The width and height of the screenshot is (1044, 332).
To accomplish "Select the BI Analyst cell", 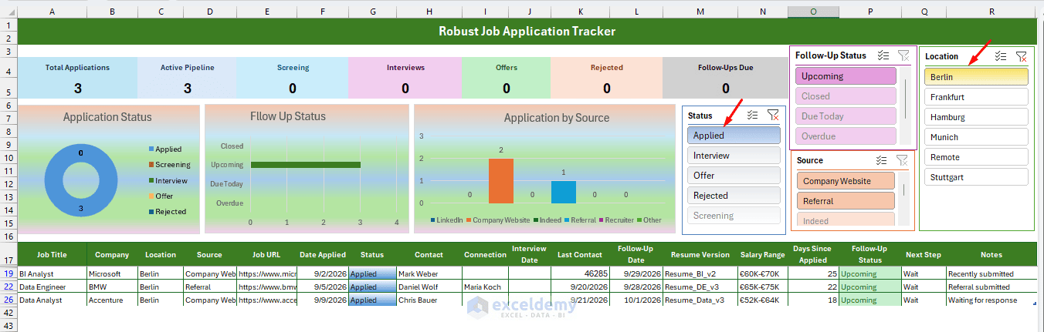I will tap(52, 273).
